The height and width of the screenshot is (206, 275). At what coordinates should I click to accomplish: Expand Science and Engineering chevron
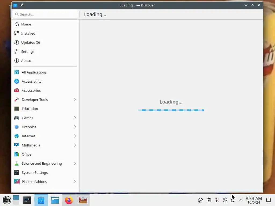click(x=75, y=163)
